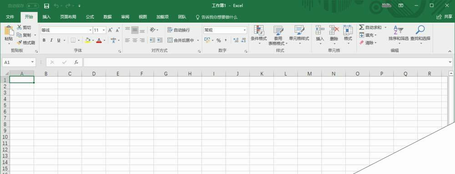455x174 pixels.
Task: Click the text orientation icon
Action: tap(152, 30)
